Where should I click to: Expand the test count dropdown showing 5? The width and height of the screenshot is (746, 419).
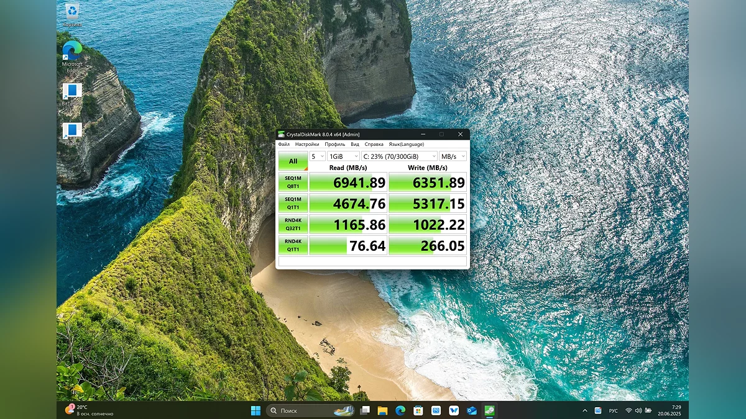tap(318, 156)
